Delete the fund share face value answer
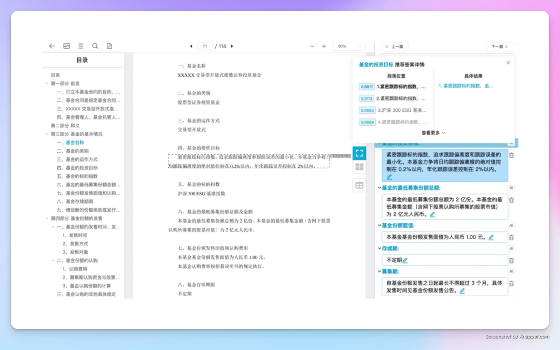This screenshot has height=350, width=560. (x=511, y=238)
